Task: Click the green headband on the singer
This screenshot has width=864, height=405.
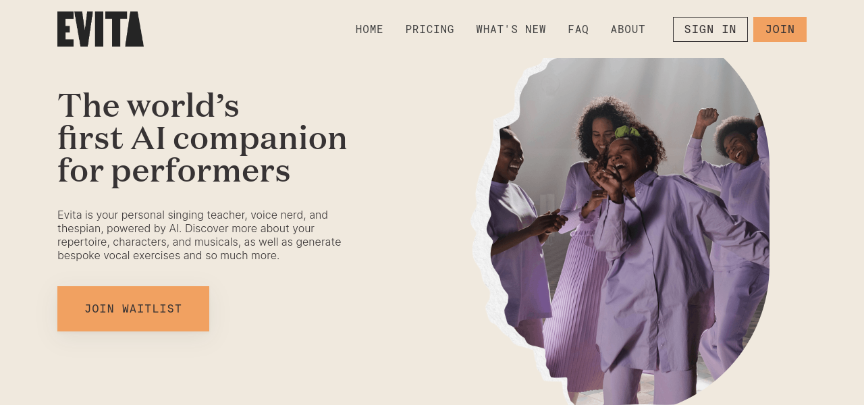Action: [627, 132]
